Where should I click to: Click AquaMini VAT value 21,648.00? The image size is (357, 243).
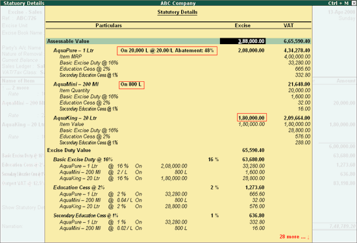299,84
